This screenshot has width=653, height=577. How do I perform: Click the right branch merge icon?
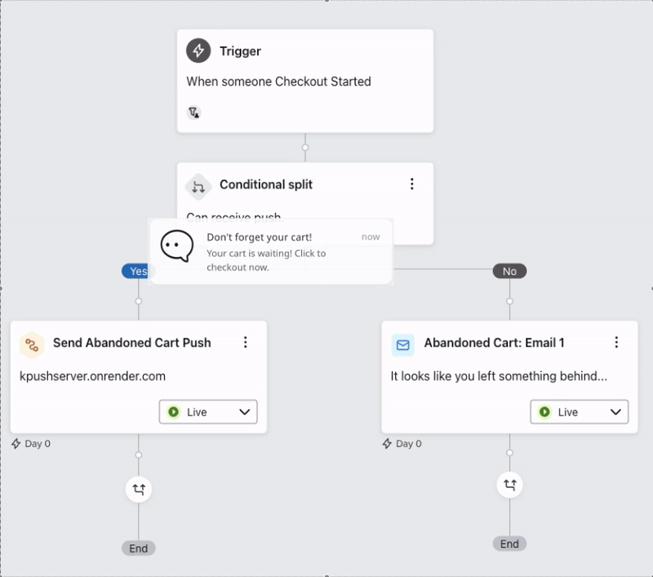click(x=509, y=486)
